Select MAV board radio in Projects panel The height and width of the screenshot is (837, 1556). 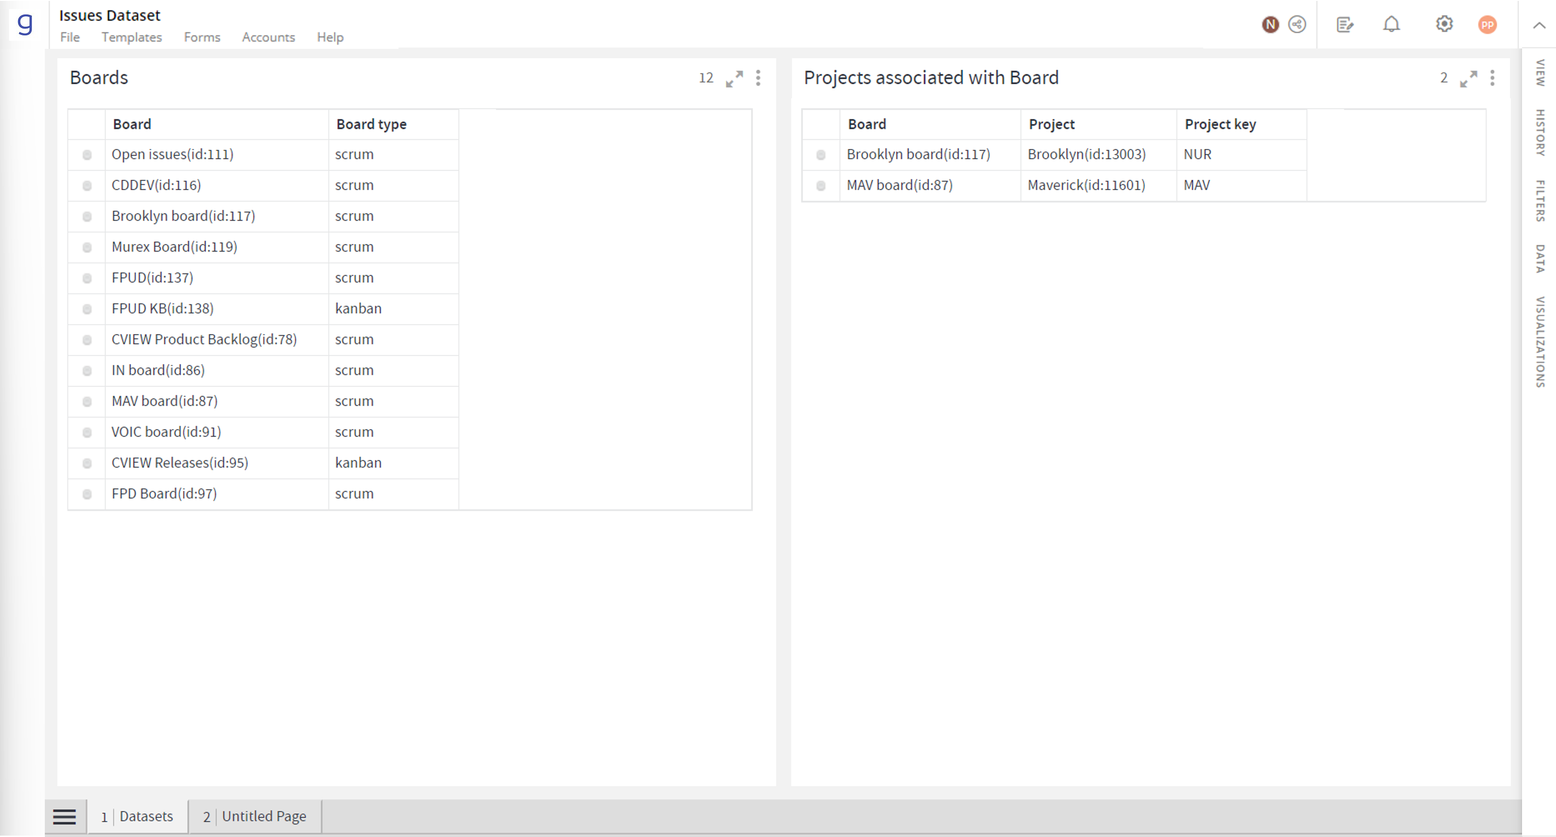pos(821,186)
